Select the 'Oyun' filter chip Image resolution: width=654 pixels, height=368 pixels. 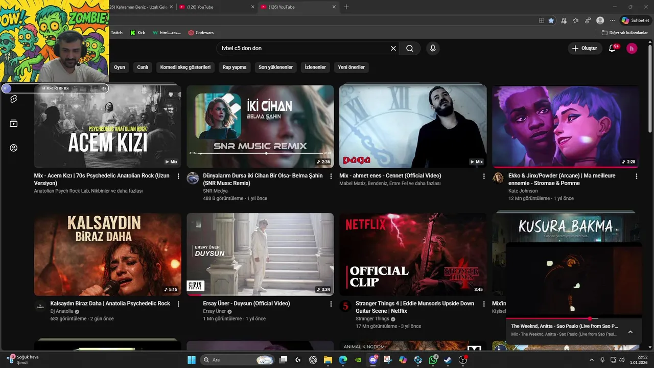(120, 67)
